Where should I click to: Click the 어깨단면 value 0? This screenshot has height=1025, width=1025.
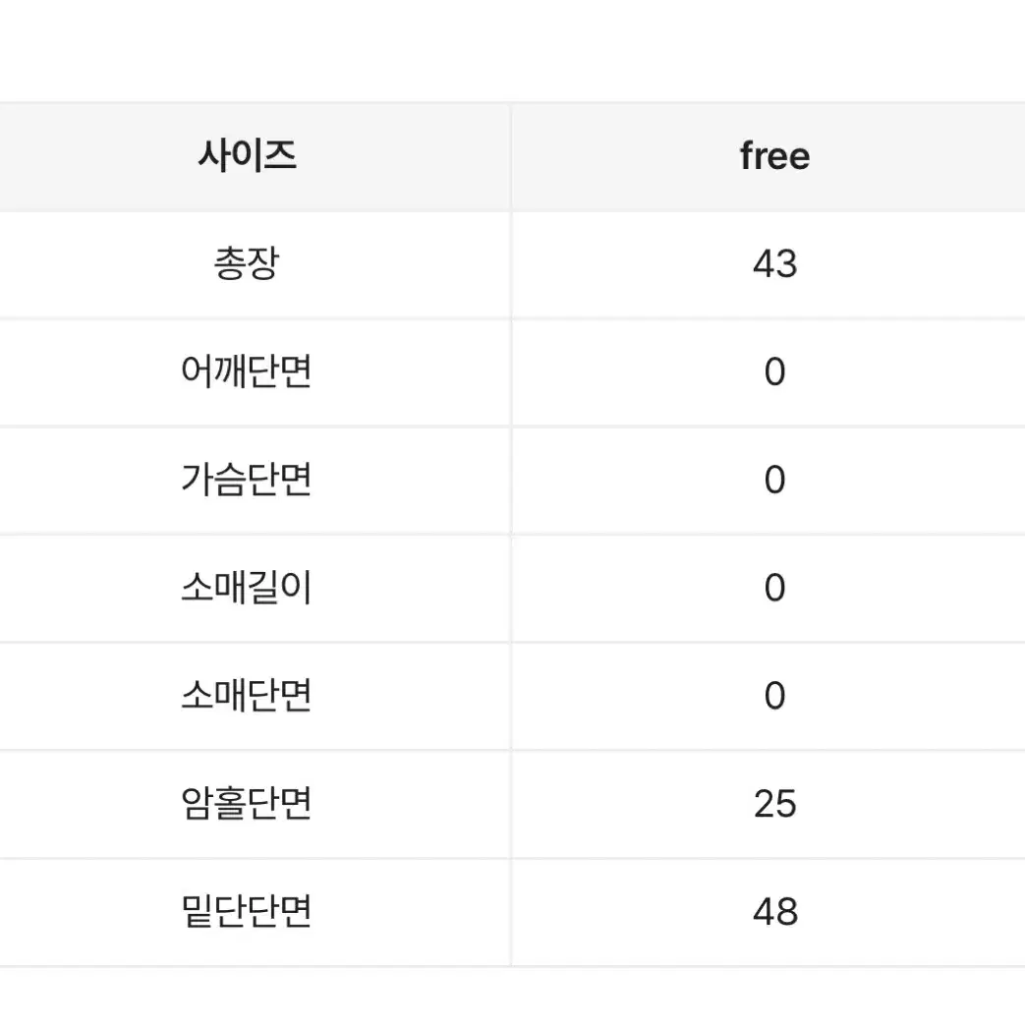(x=774, y=372)
